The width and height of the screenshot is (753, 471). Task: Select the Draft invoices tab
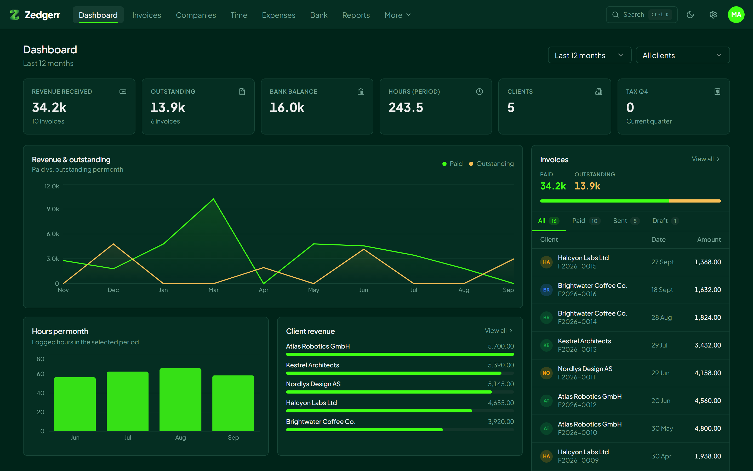[665, 221]
